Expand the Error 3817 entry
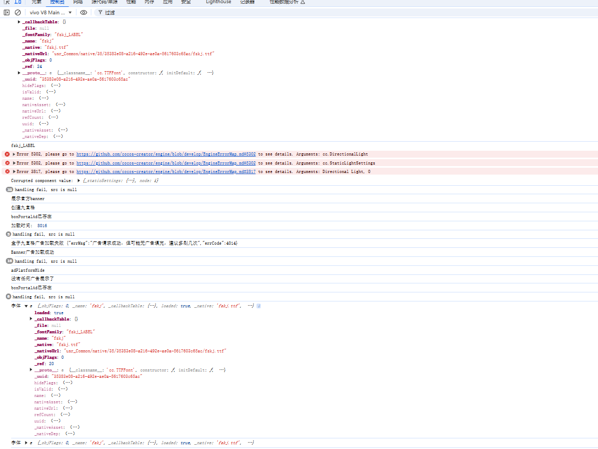 14,172
